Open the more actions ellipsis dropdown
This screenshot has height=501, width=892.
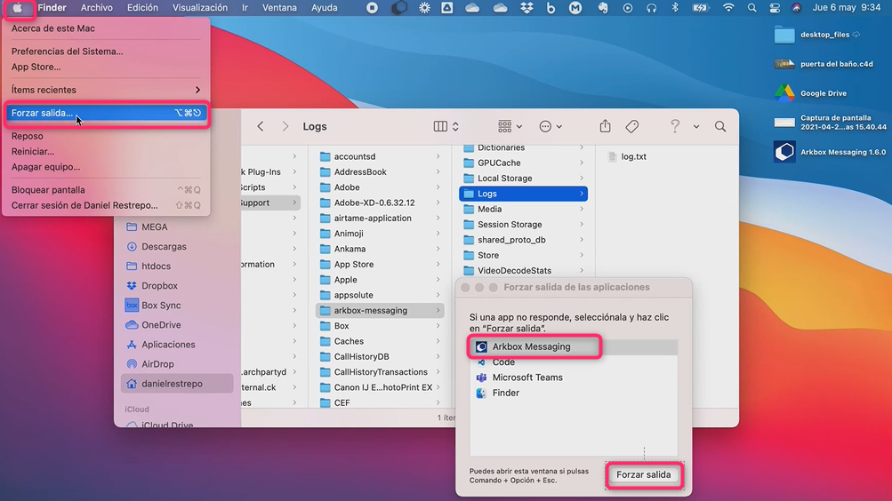550,127
